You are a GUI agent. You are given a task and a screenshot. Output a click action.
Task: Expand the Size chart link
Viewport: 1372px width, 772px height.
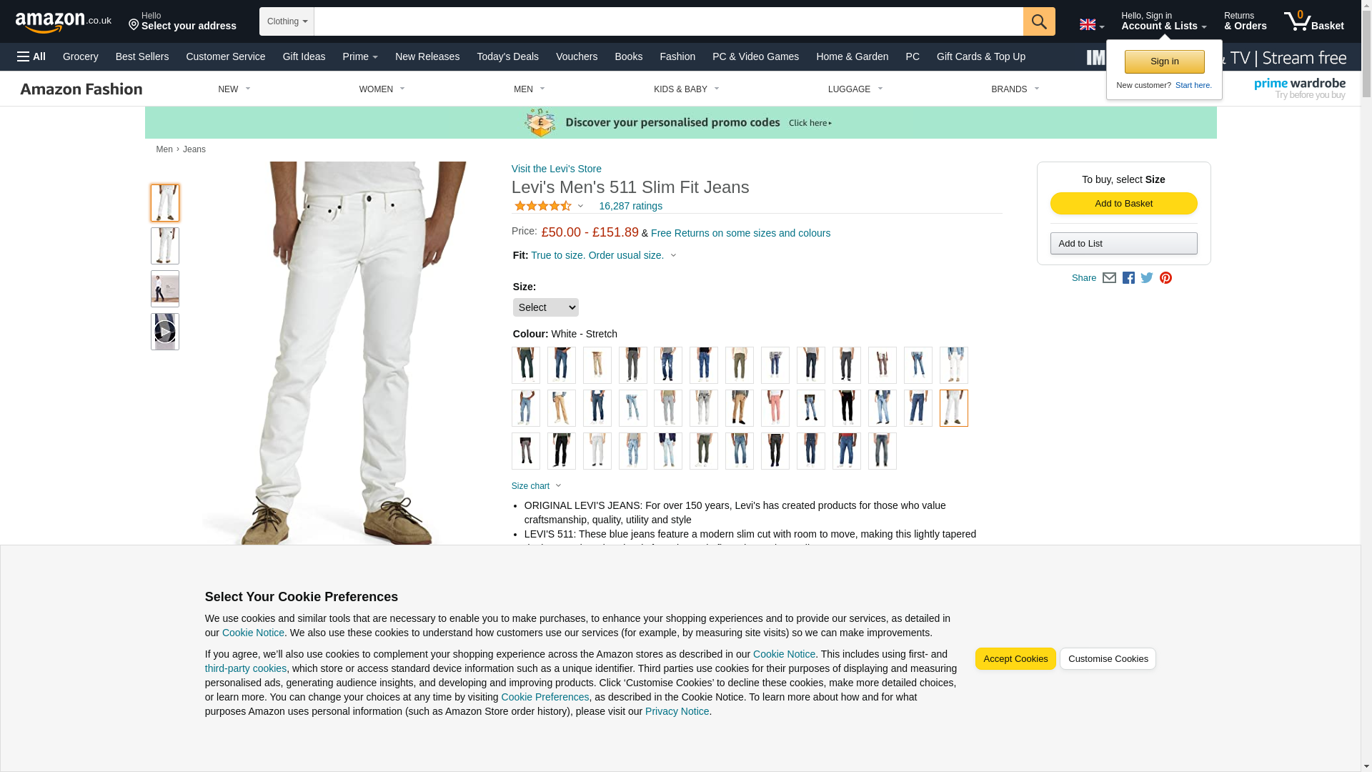[537, 486]
